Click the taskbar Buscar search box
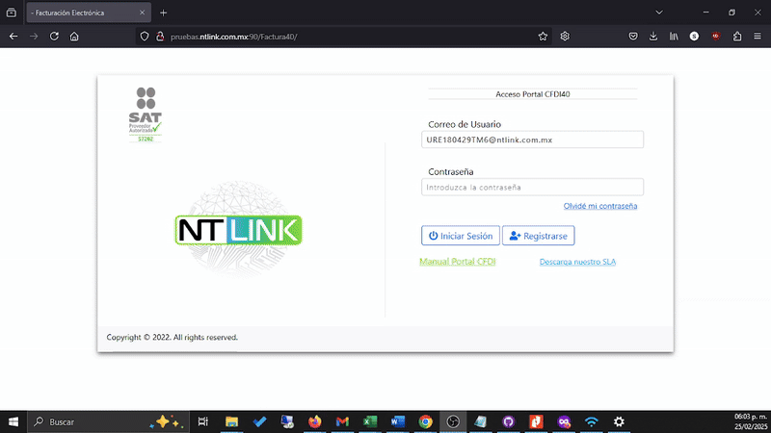This screenshot has width=771, height=433. coord(109,421)
